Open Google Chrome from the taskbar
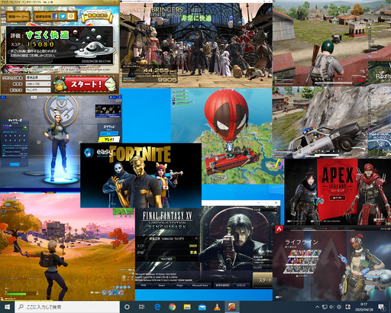Viewport: 391px width, 313px height. point(172,307)
